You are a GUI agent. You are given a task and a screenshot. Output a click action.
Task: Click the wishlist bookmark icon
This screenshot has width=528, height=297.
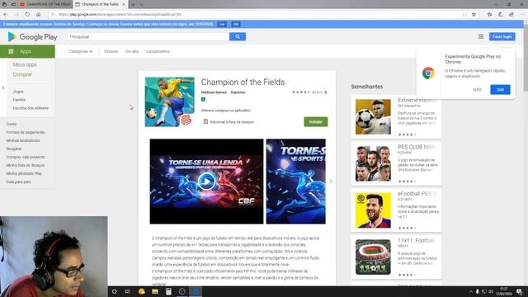click(205, 121)
